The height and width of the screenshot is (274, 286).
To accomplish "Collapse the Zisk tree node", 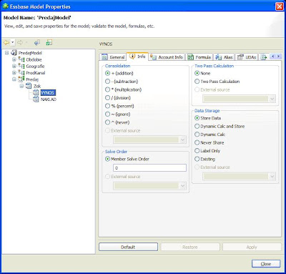I will point(21,86).
